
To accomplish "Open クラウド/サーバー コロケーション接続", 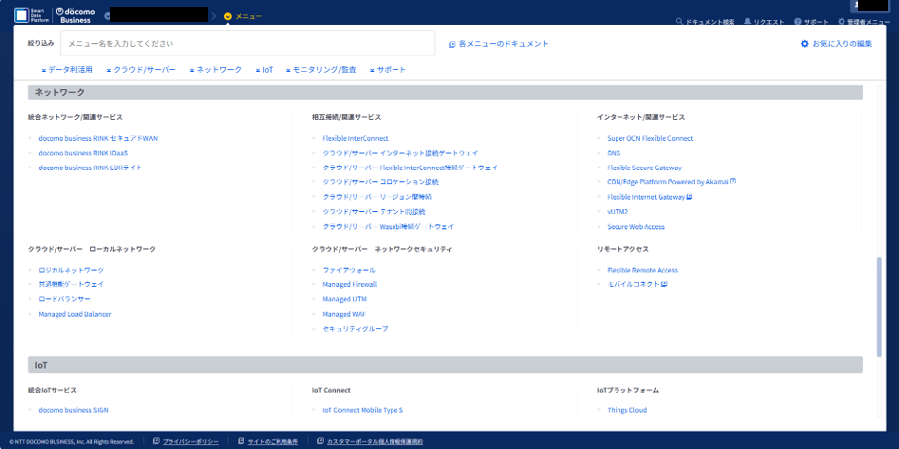I will [x=381, y=181].
